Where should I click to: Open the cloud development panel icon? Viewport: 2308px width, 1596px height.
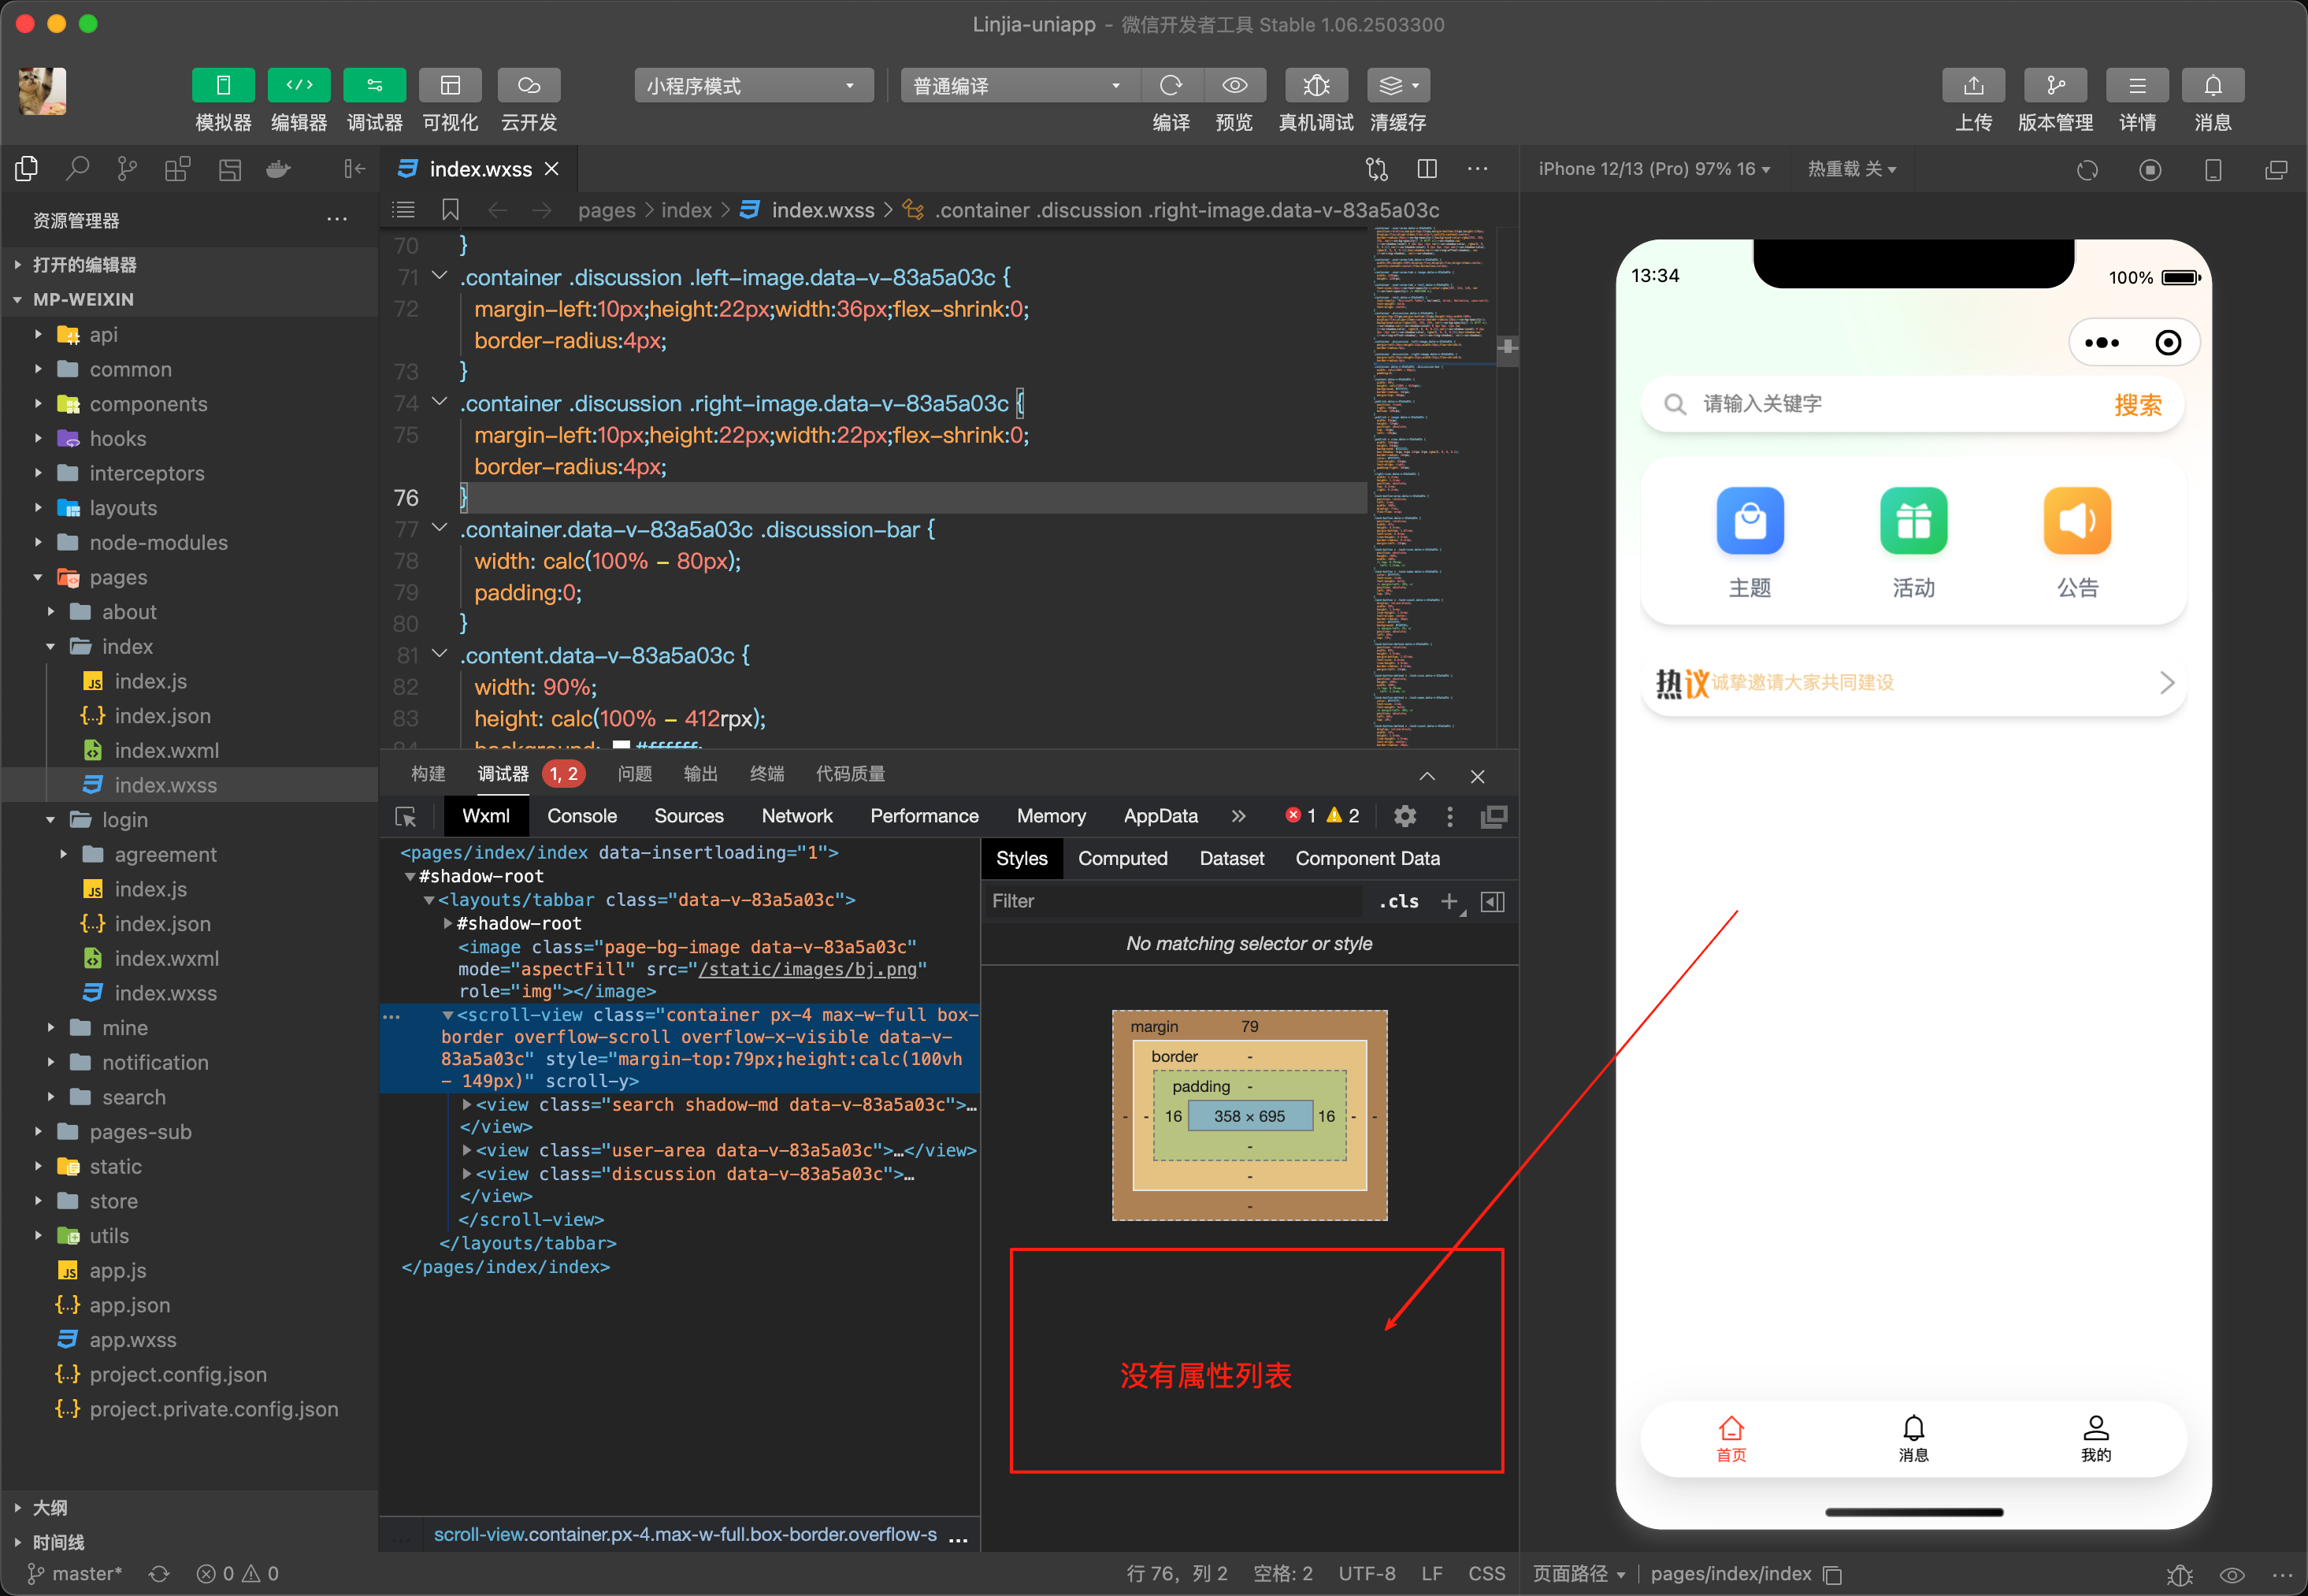click(x=528, y=86)
